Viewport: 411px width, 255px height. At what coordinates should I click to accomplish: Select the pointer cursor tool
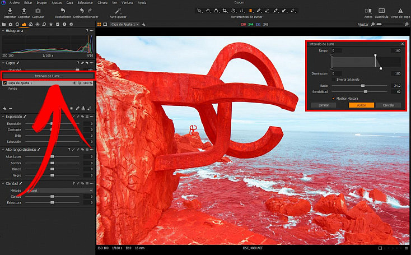(199, 11)
